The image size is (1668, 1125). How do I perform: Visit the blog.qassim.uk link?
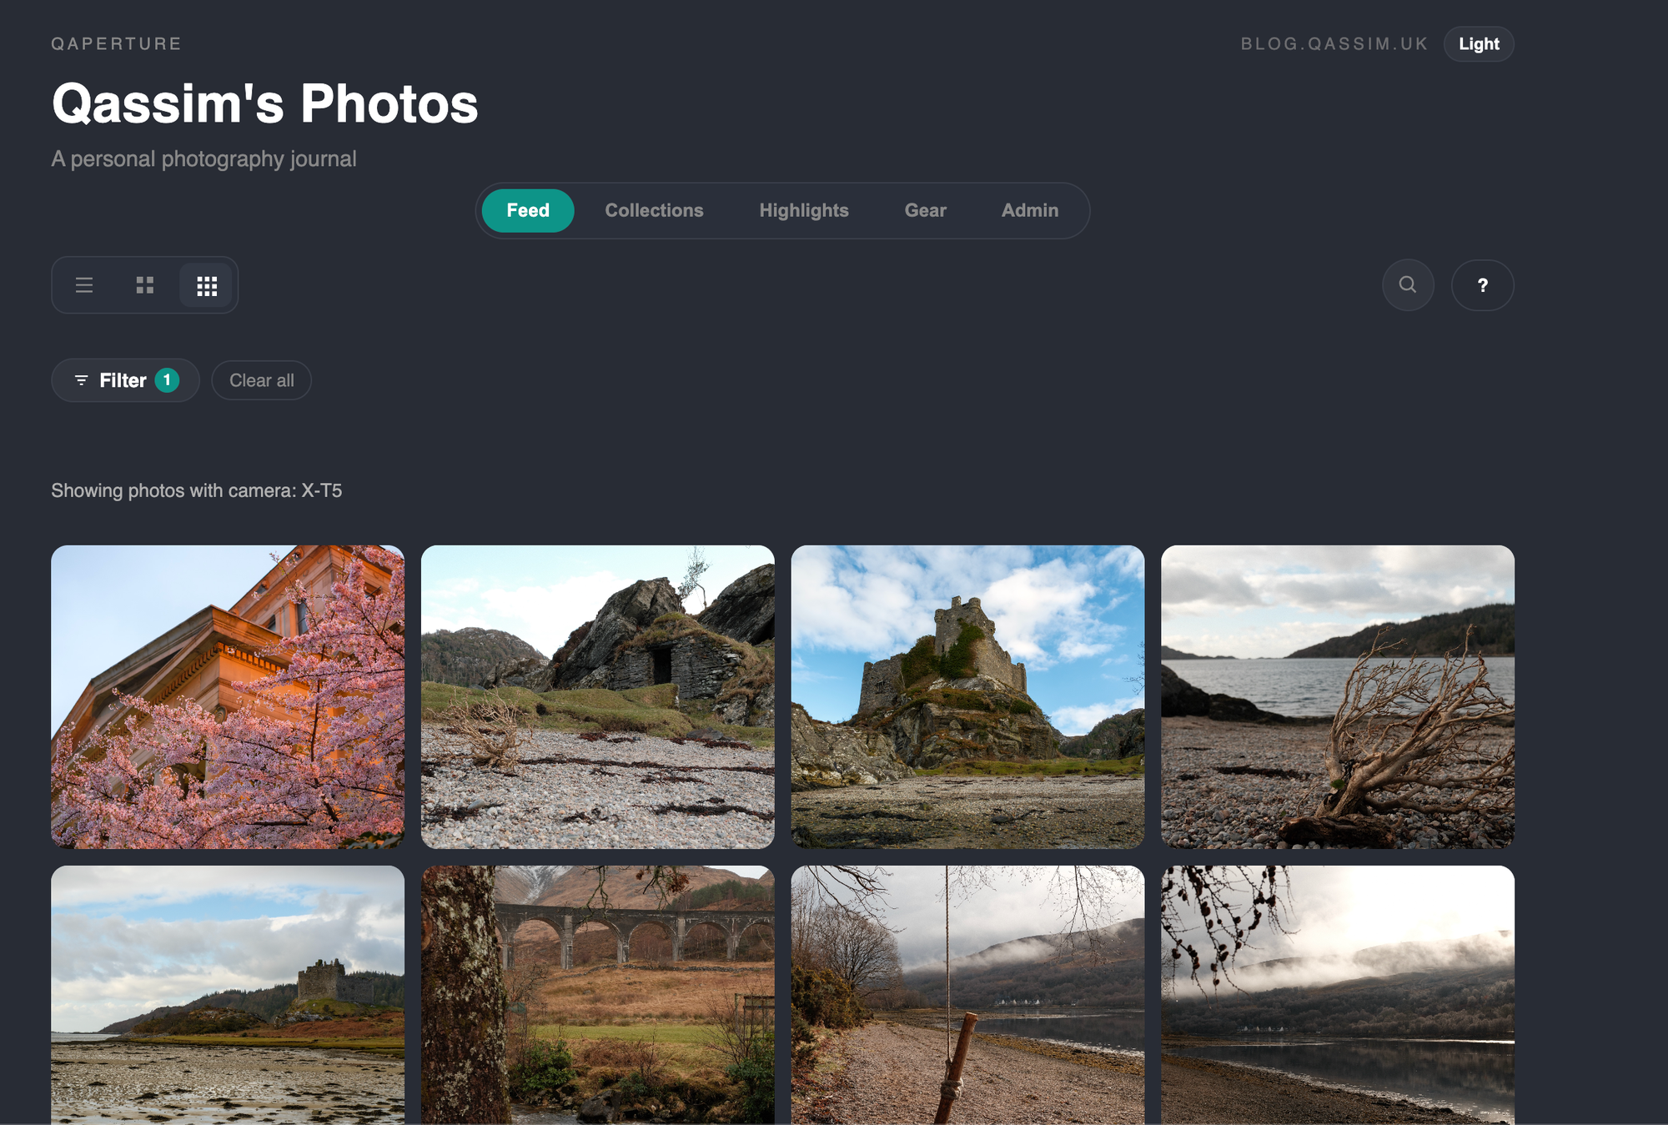click(1334, 44)
